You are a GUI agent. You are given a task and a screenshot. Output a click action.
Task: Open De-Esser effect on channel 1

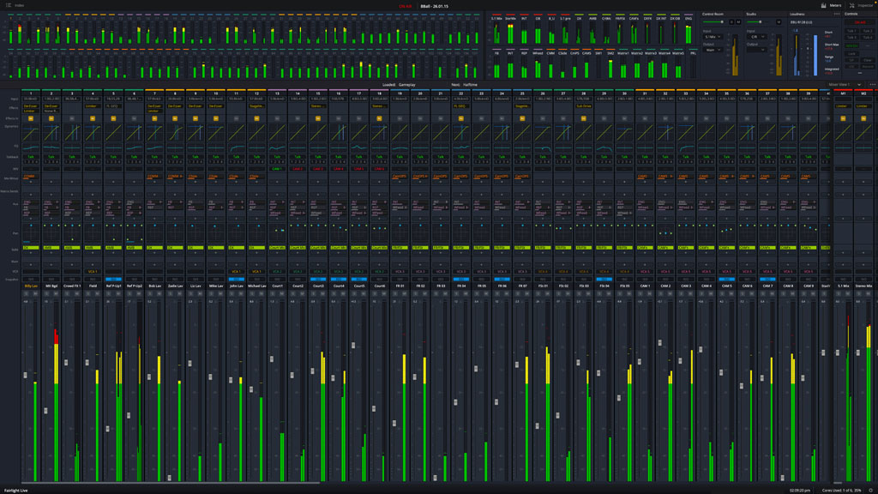point(31,105)
